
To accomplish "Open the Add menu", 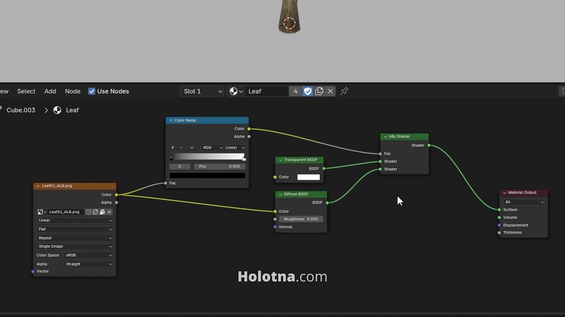I will click(x=50, y=91).
